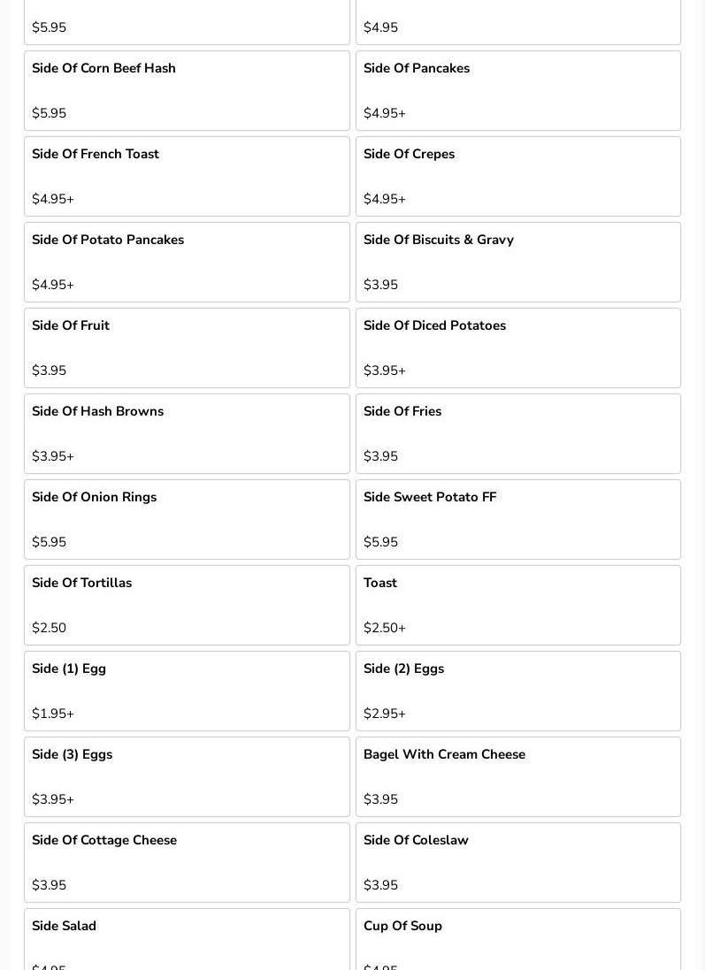Open the Toast menu item
This screenshot has width=705, height=970.
(517, 605)
